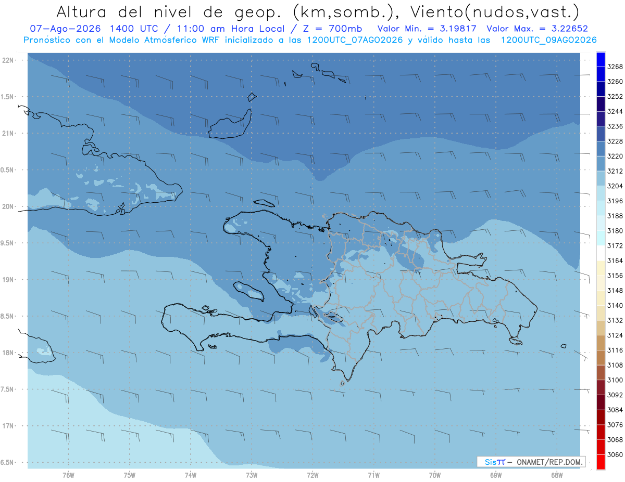This screenshot has width=625, height=482.
Task: Click the 3180 colorbar value label
Action: tap(615, 231)
